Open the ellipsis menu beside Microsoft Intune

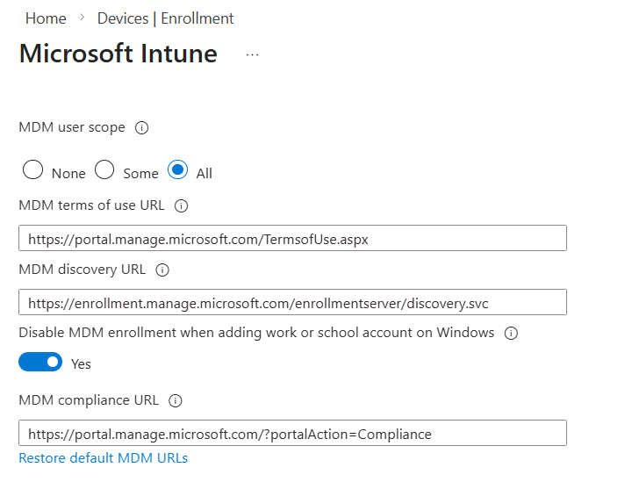[x=253, y=54]
